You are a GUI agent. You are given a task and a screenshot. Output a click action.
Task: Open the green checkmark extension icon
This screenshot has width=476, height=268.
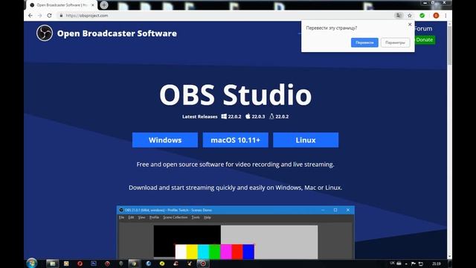(x=422, y=16)
